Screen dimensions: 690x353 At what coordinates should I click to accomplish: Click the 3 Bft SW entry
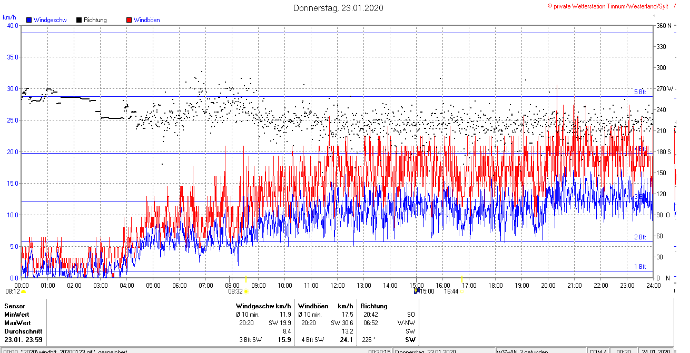[251, 340]
